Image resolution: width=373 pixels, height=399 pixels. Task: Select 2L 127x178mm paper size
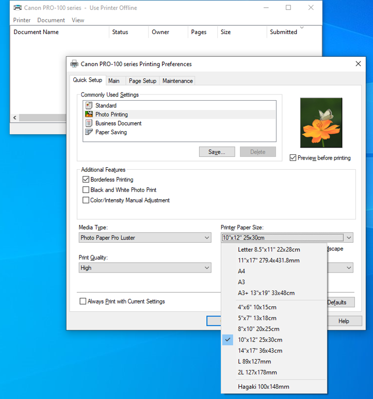coord(274,372)
